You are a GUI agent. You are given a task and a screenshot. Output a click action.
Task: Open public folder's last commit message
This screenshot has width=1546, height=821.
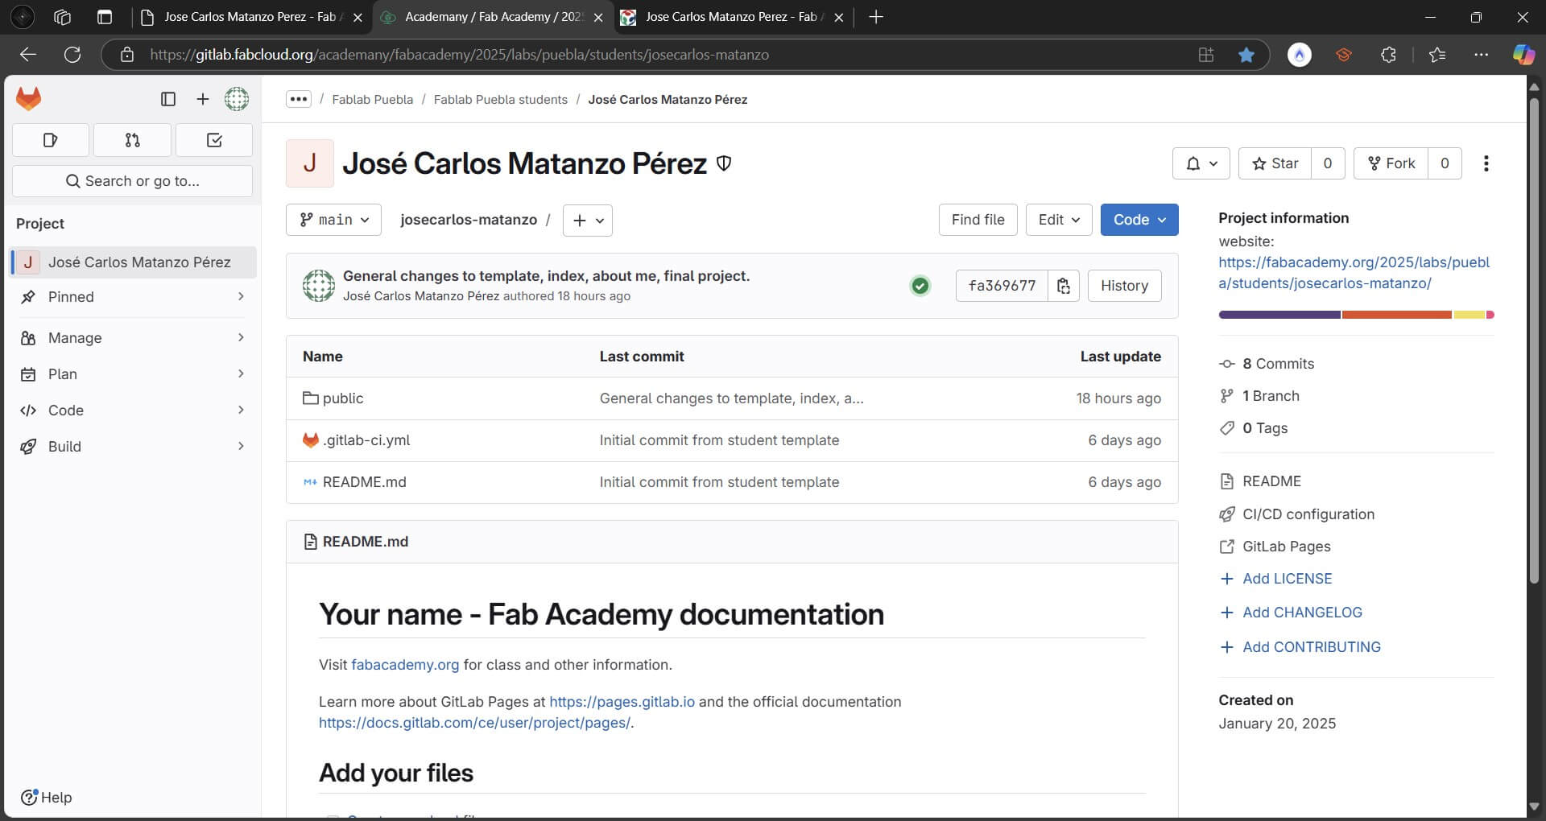coord(731,398)
